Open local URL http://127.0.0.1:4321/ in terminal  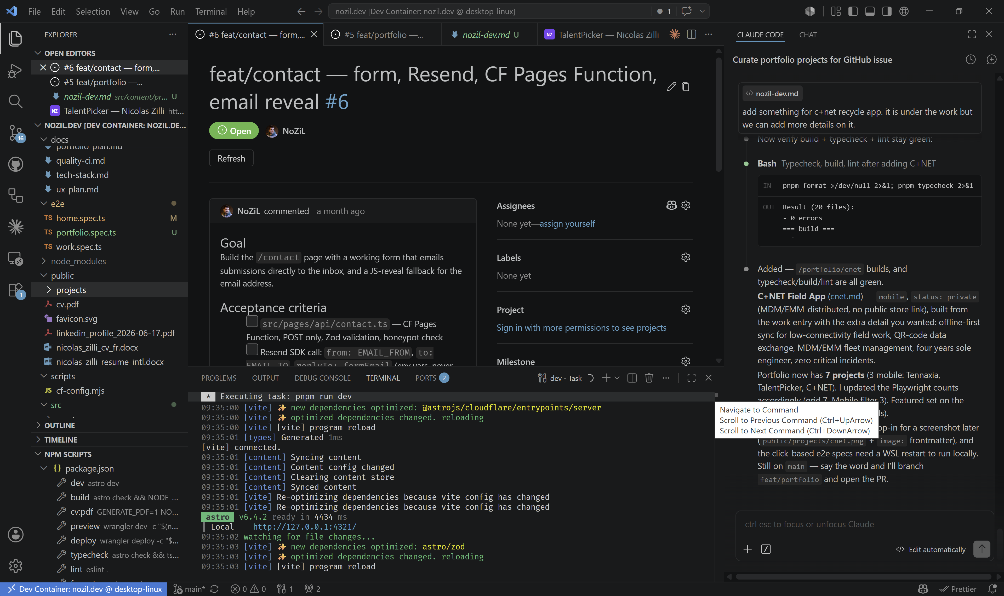304,526
